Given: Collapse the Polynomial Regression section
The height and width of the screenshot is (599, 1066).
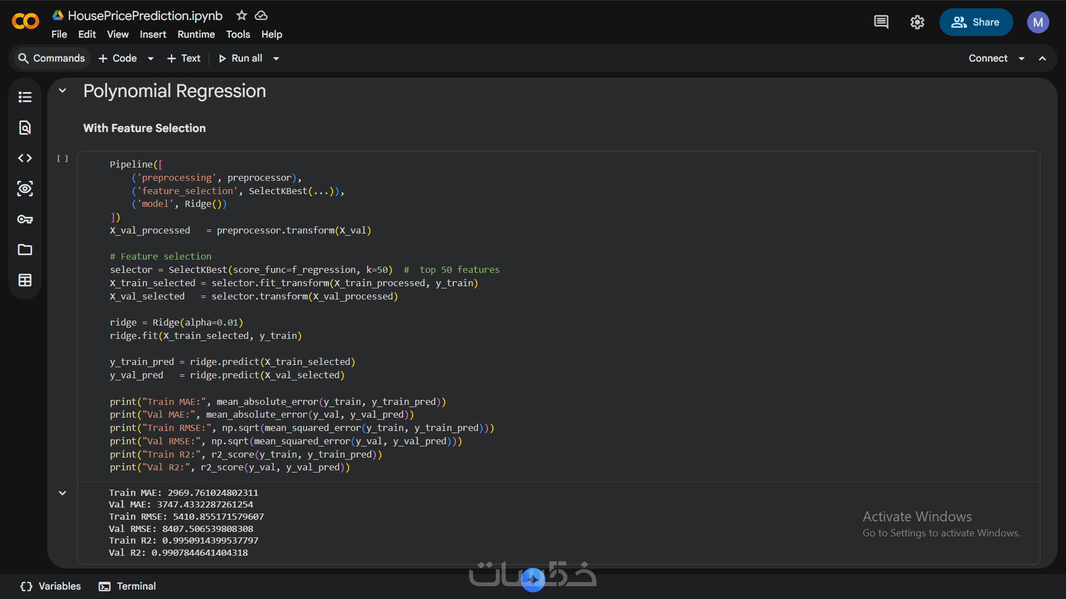Looking at the screenshot, I should (63, 90).
